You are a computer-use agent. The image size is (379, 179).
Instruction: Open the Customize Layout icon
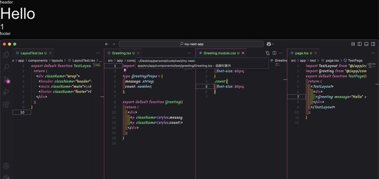(353, 44)
